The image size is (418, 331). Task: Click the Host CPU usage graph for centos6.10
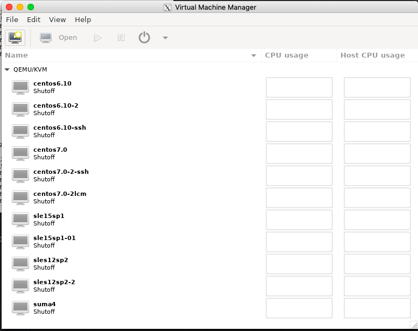tap(377, 87)
